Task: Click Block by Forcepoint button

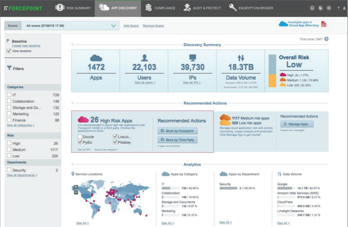Action: tap(177, 131)
